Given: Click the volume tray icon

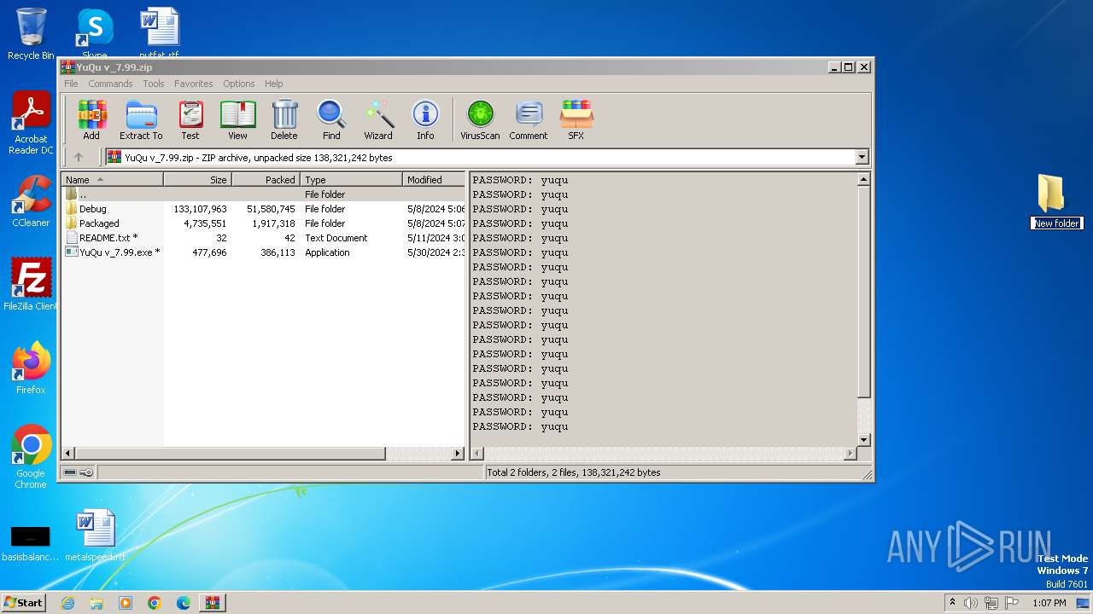Looking at the screenshot, I should coord(970,603).
